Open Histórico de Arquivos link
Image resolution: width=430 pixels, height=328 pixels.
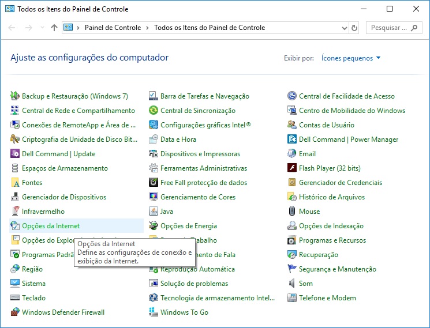332,197
